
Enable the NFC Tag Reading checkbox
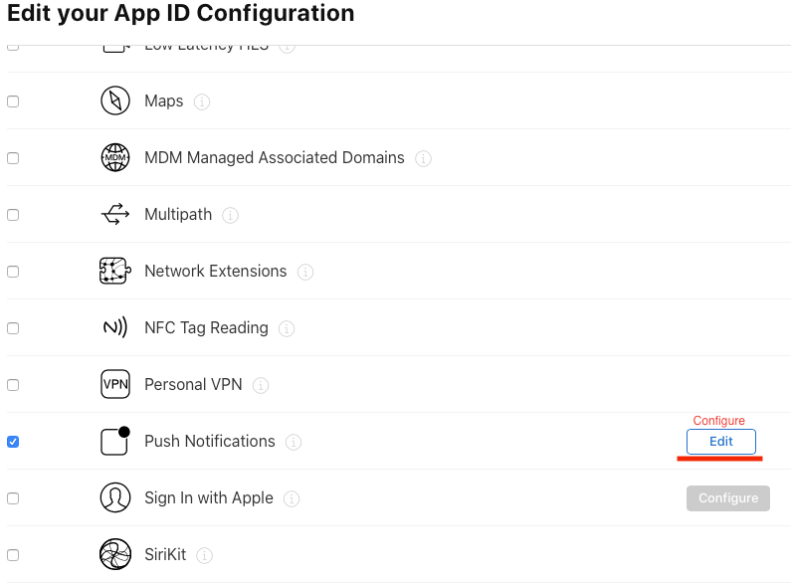point(13,328)
